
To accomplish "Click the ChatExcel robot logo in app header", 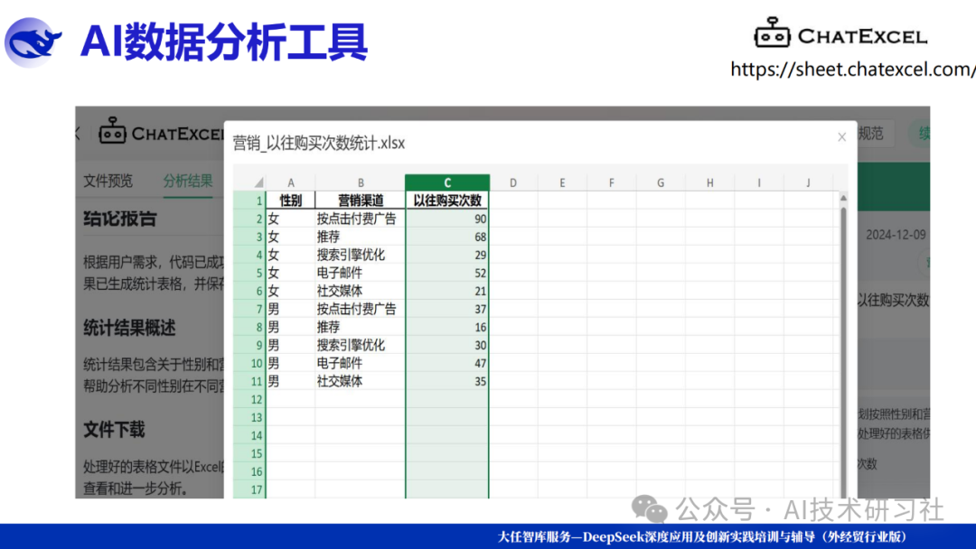I will pos(112,132).
